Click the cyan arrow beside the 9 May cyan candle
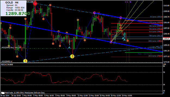170x97 pixels. [x=69, y=47]
